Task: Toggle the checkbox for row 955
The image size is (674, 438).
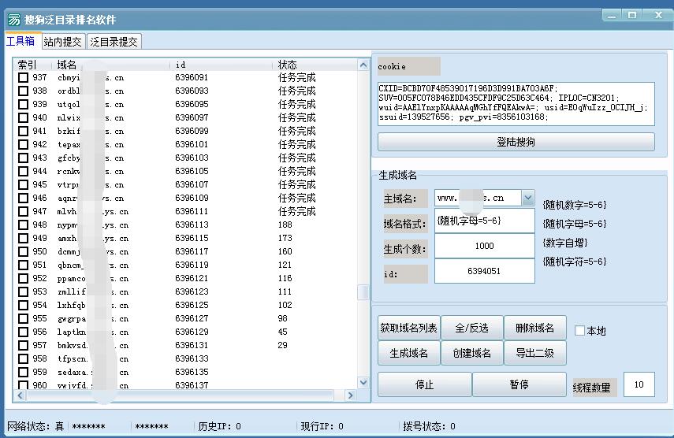Action: pos(23,318)
